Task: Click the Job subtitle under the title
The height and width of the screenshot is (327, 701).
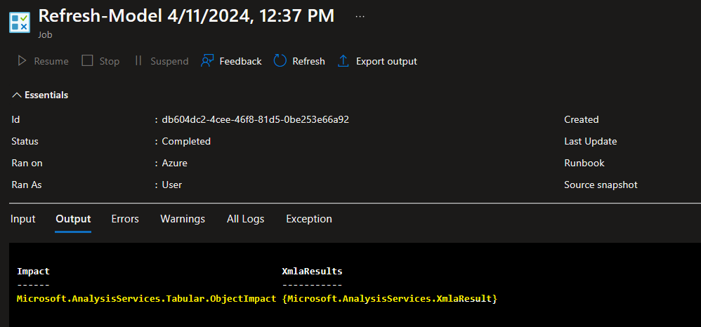Action: (x=45, y=34)
